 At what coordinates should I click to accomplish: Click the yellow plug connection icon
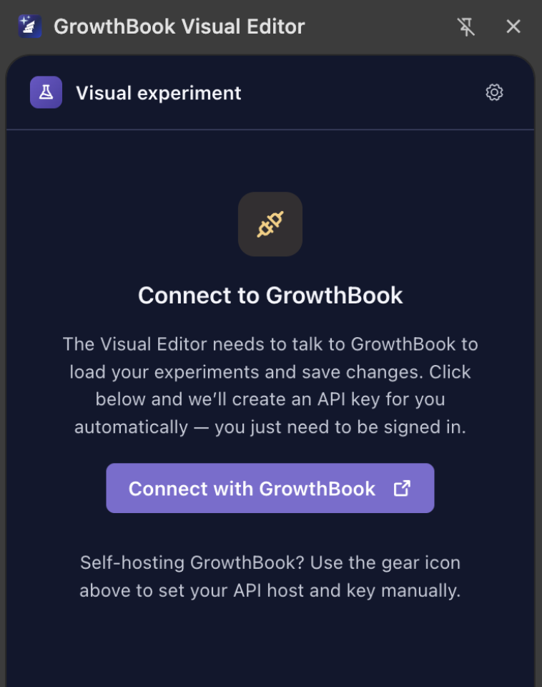click(x=270, y=224)
